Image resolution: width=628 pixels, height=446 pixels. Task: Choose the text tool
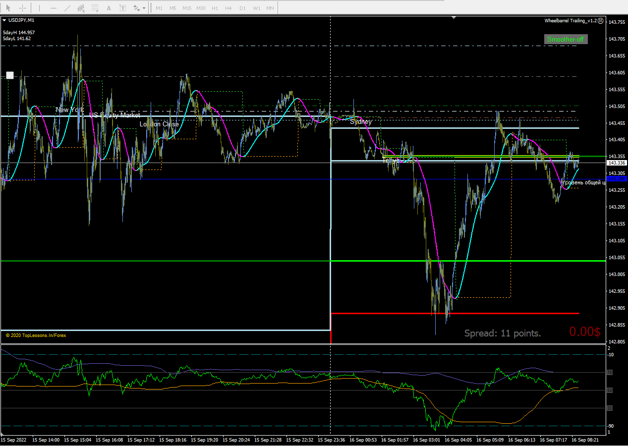pos(109,8)
